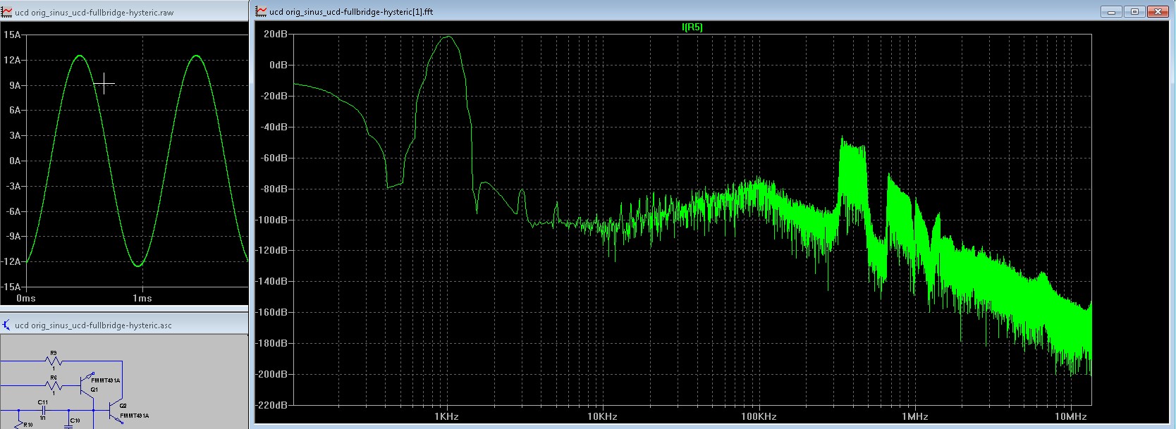Click the 1MHz frequency axis label

915,416
